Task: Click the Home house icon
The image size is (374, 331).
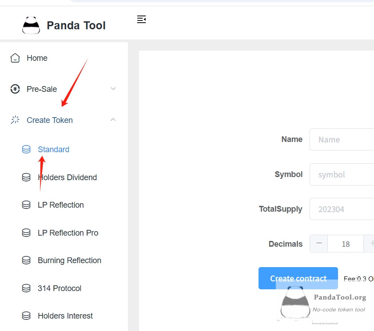Action: click(15, 58)
